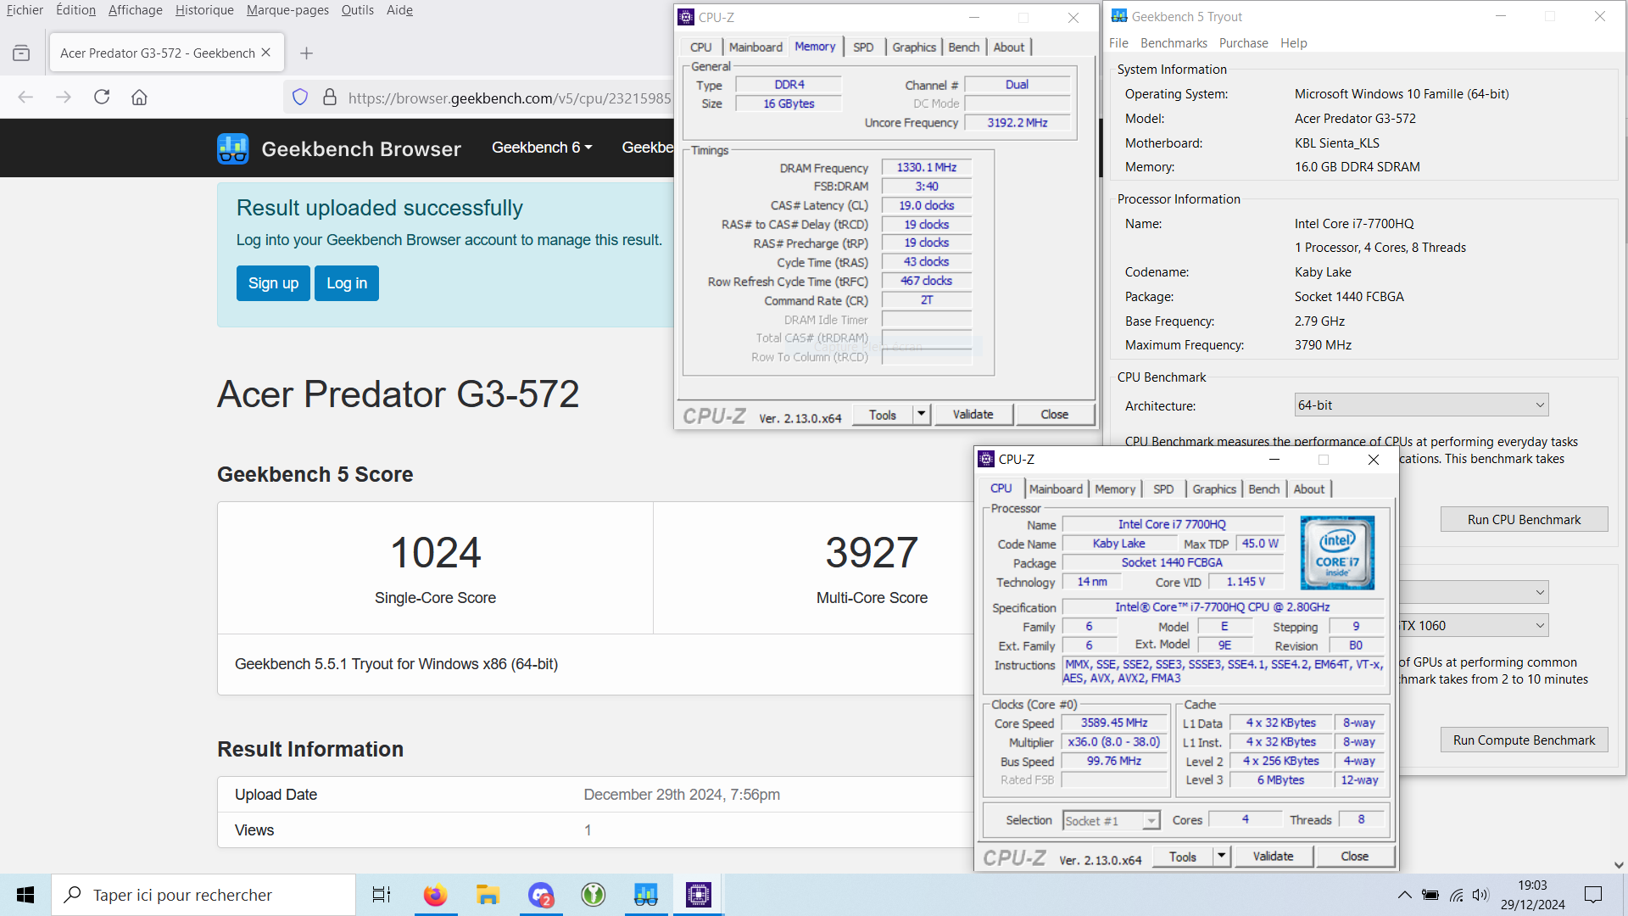The image size is (1628, 916).
Task: Open Firefox from the taskbar
Action: [435, 895]
